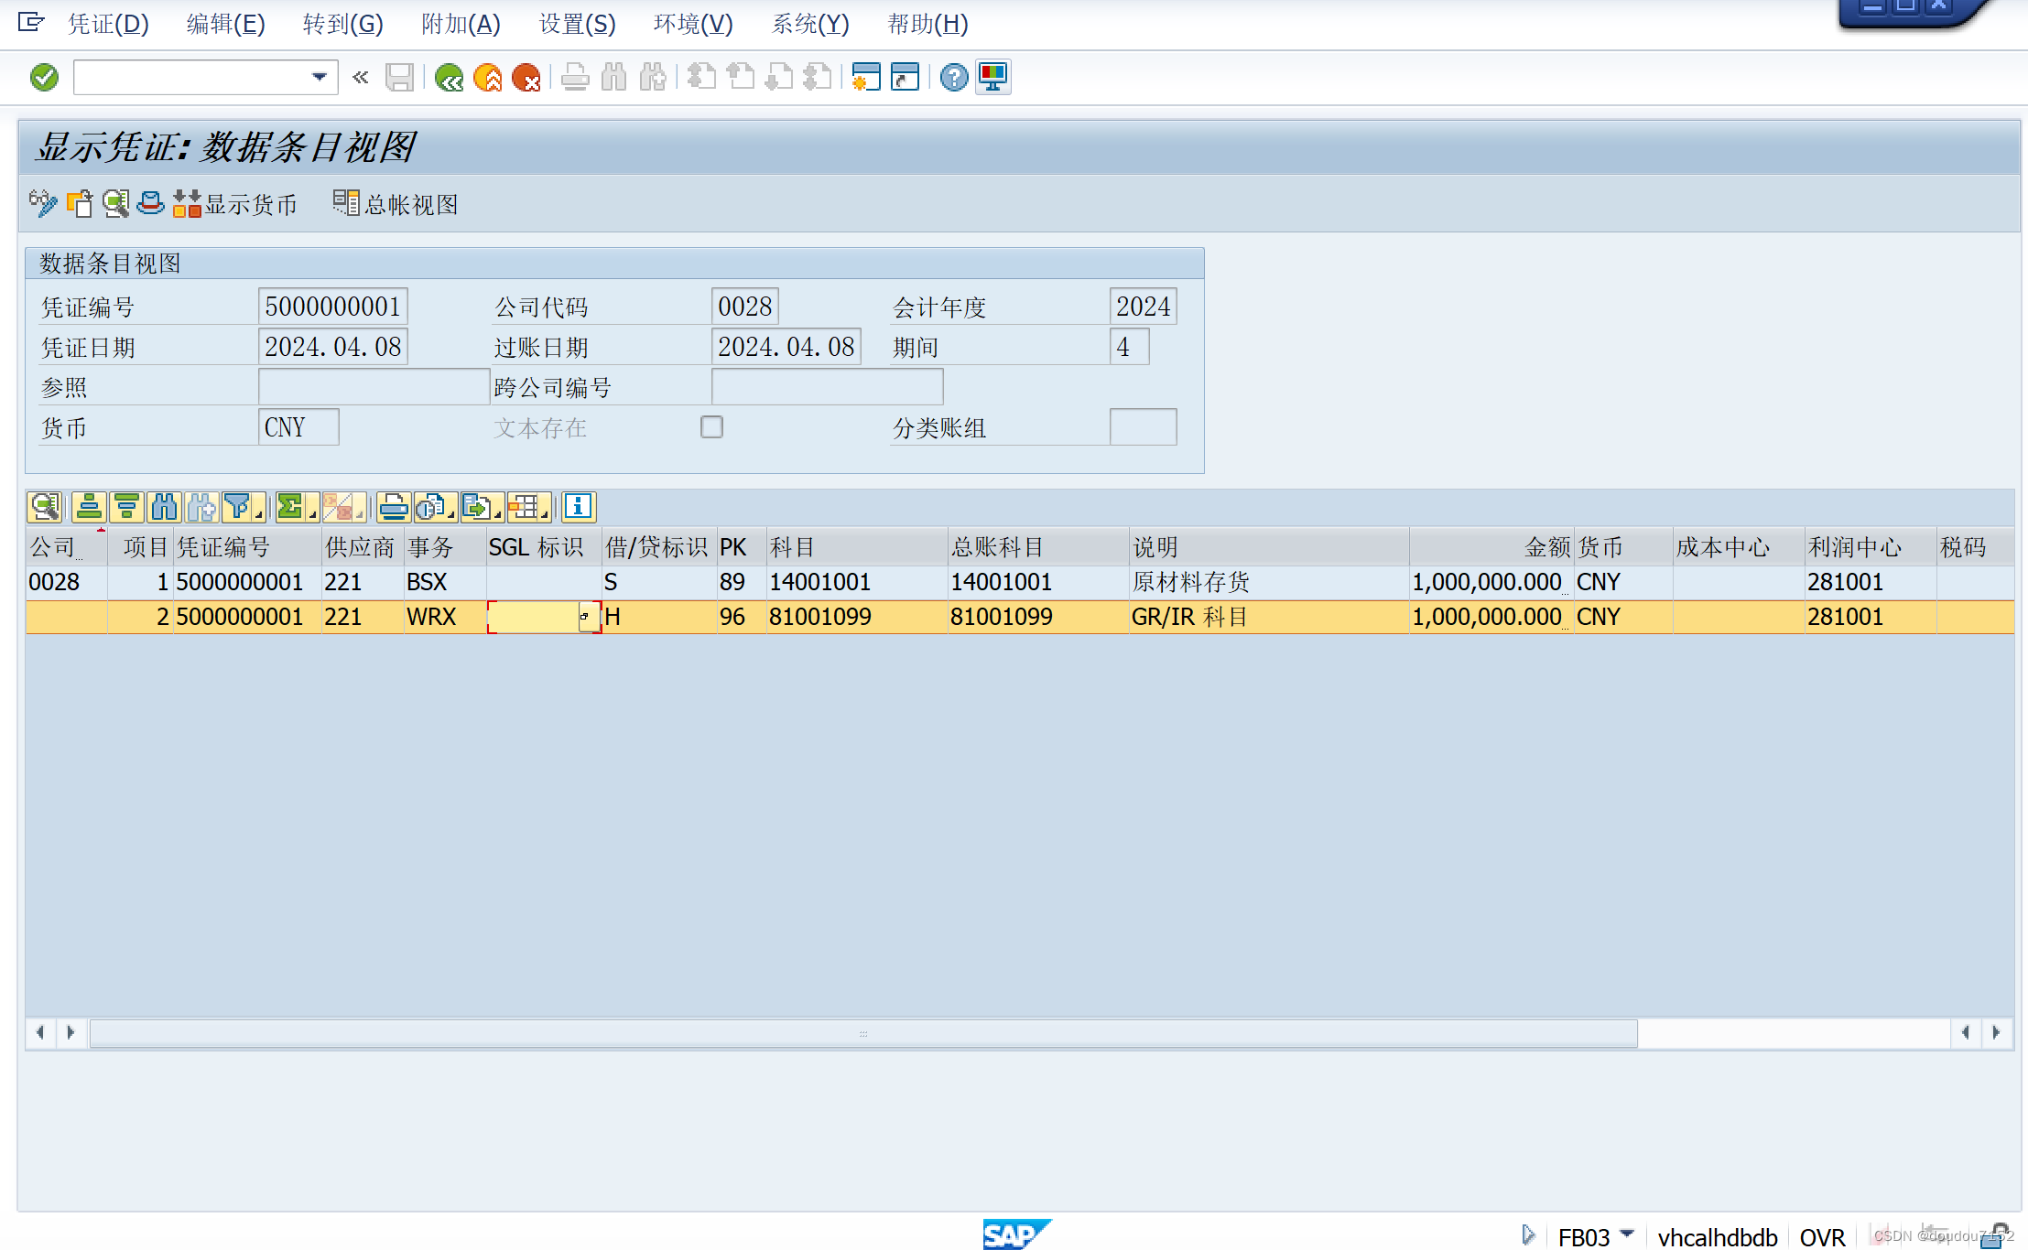Open details via the magnifier icon above the table

44,507
